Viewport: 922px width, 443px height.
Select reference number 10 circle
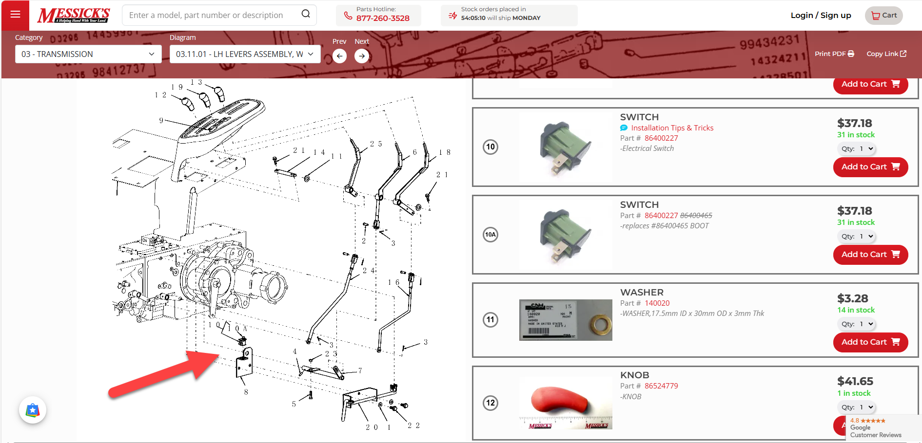click(x=490, y=147)
